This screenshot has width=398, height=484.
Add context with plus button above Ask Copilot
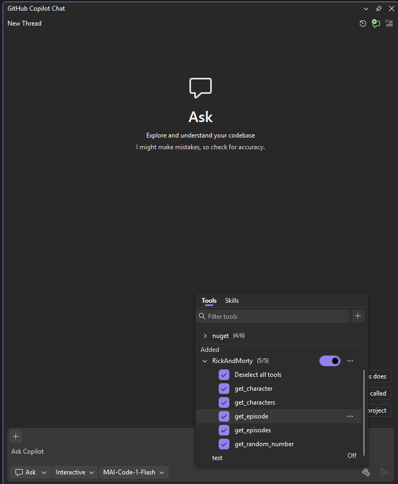pos(16,437)
